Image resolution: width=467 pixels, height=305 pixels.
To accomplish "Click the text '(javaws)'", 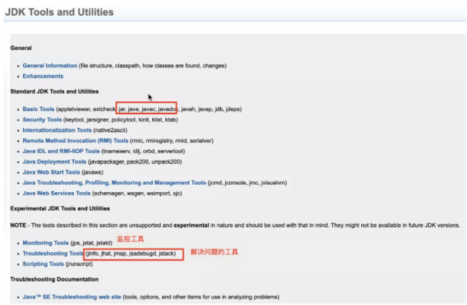I will [92, 172].
